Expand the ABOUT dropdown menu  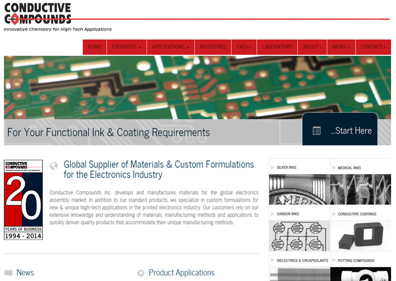tap(312, 47)
